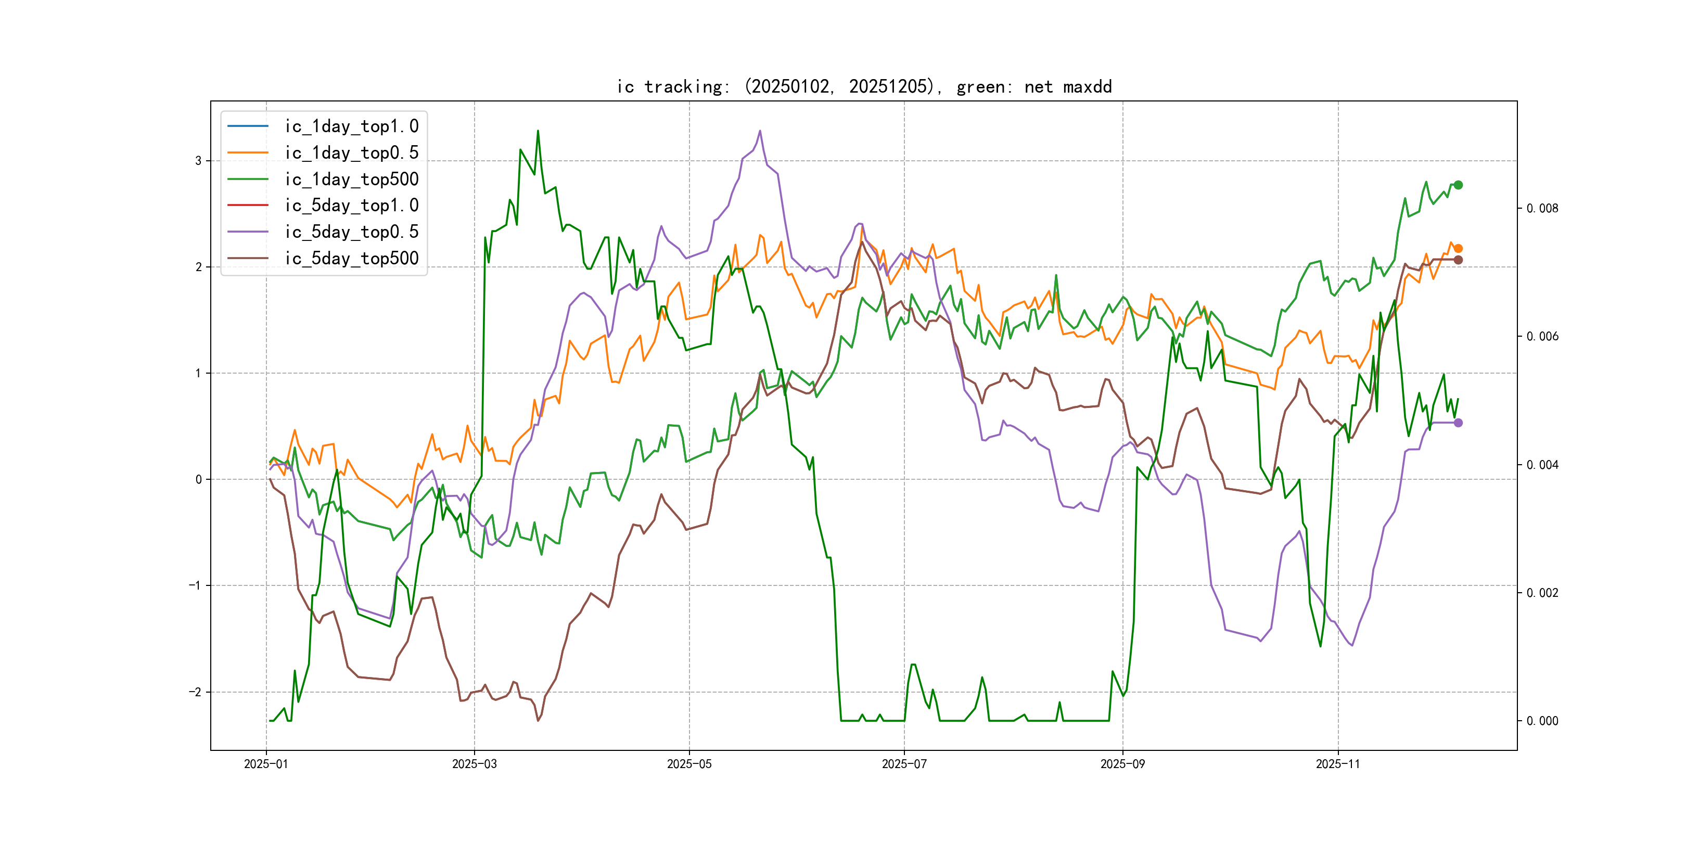Click the 2025-07 x-axis tick label
Image resolution: width=1686 pixels, height=843 pixels.
coord(904,764)
